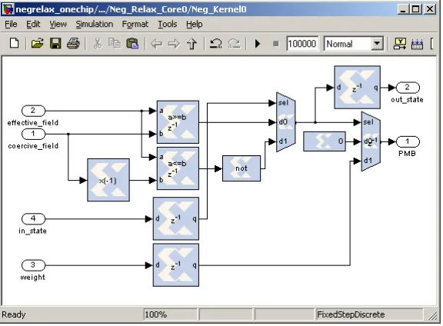This screenshot has height=326, width=443.
Task: Click the simulation stop time field 100000
Action: (x=302, y=44)
